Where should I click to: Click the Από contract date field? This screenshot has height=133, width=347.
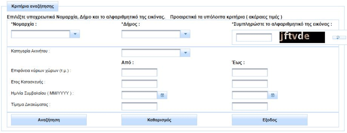(x=139, y=95)
